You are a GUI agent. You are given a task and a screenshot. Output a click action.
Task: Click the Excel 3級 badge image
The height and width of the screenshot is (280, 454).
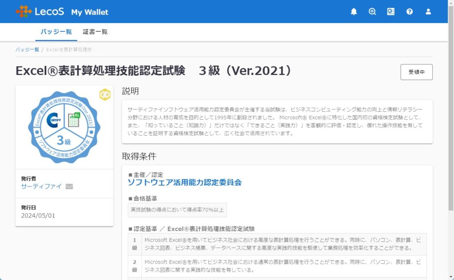64,127
